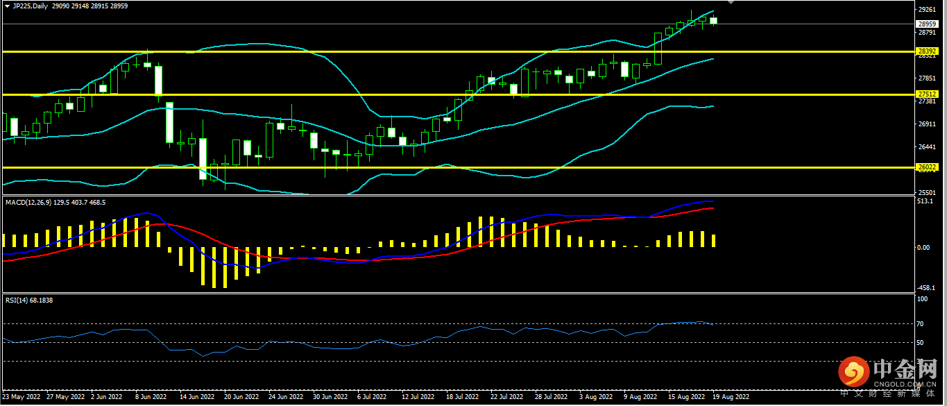Screen dimensions: 947x406
Task: Click the OHLC values 29090 29148 28915 28959
Action: (90, 6)
